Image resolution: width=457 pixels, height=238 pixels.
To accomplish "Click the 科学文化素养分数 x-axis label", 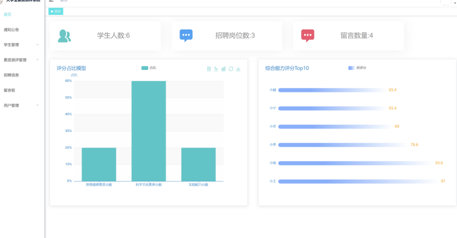I will pyautogui.click(x=149, y=185).
